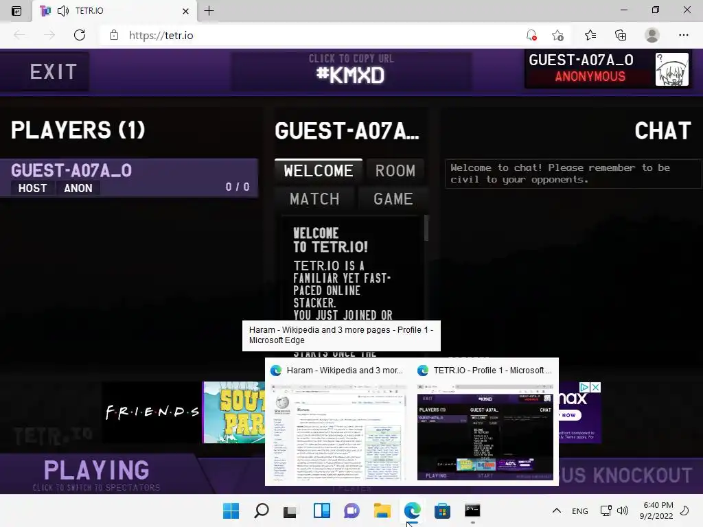Close the advertisement with X icon
This screenshot has height=527, width=703.
click(595, 387)
